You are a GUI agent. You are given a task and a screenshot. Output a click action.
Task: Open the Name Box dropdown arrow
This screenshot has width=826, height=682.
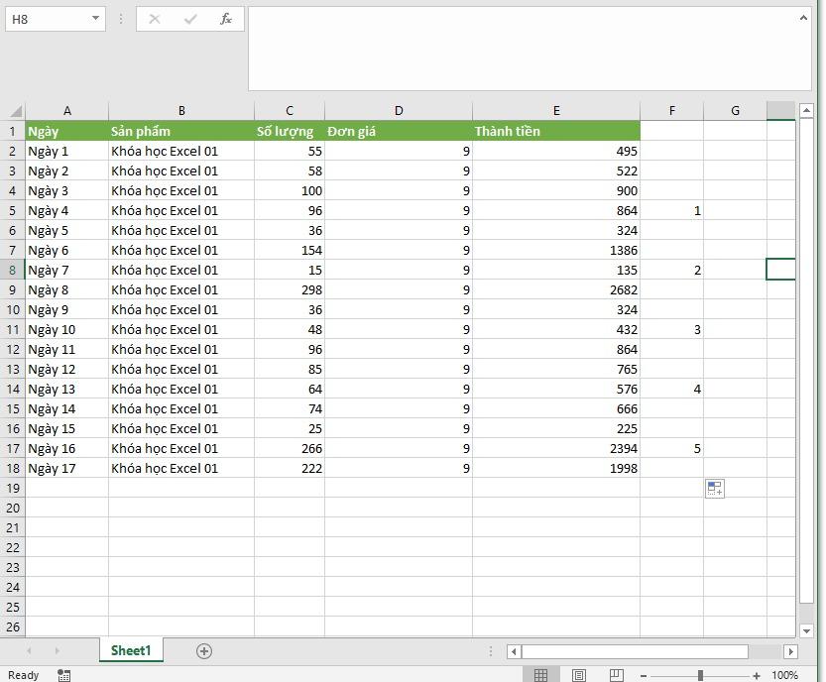pos(95,18)
